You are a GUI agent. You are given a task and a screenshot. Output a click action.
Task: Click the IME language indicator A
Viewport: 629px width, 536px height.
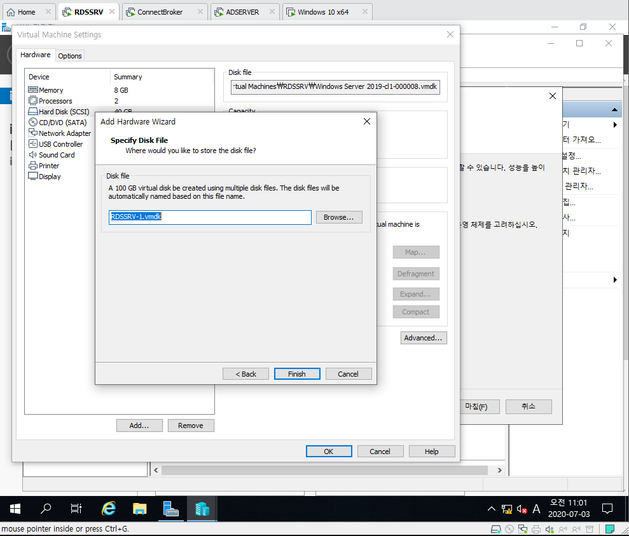pyautogui.click(x=536, y=509)
